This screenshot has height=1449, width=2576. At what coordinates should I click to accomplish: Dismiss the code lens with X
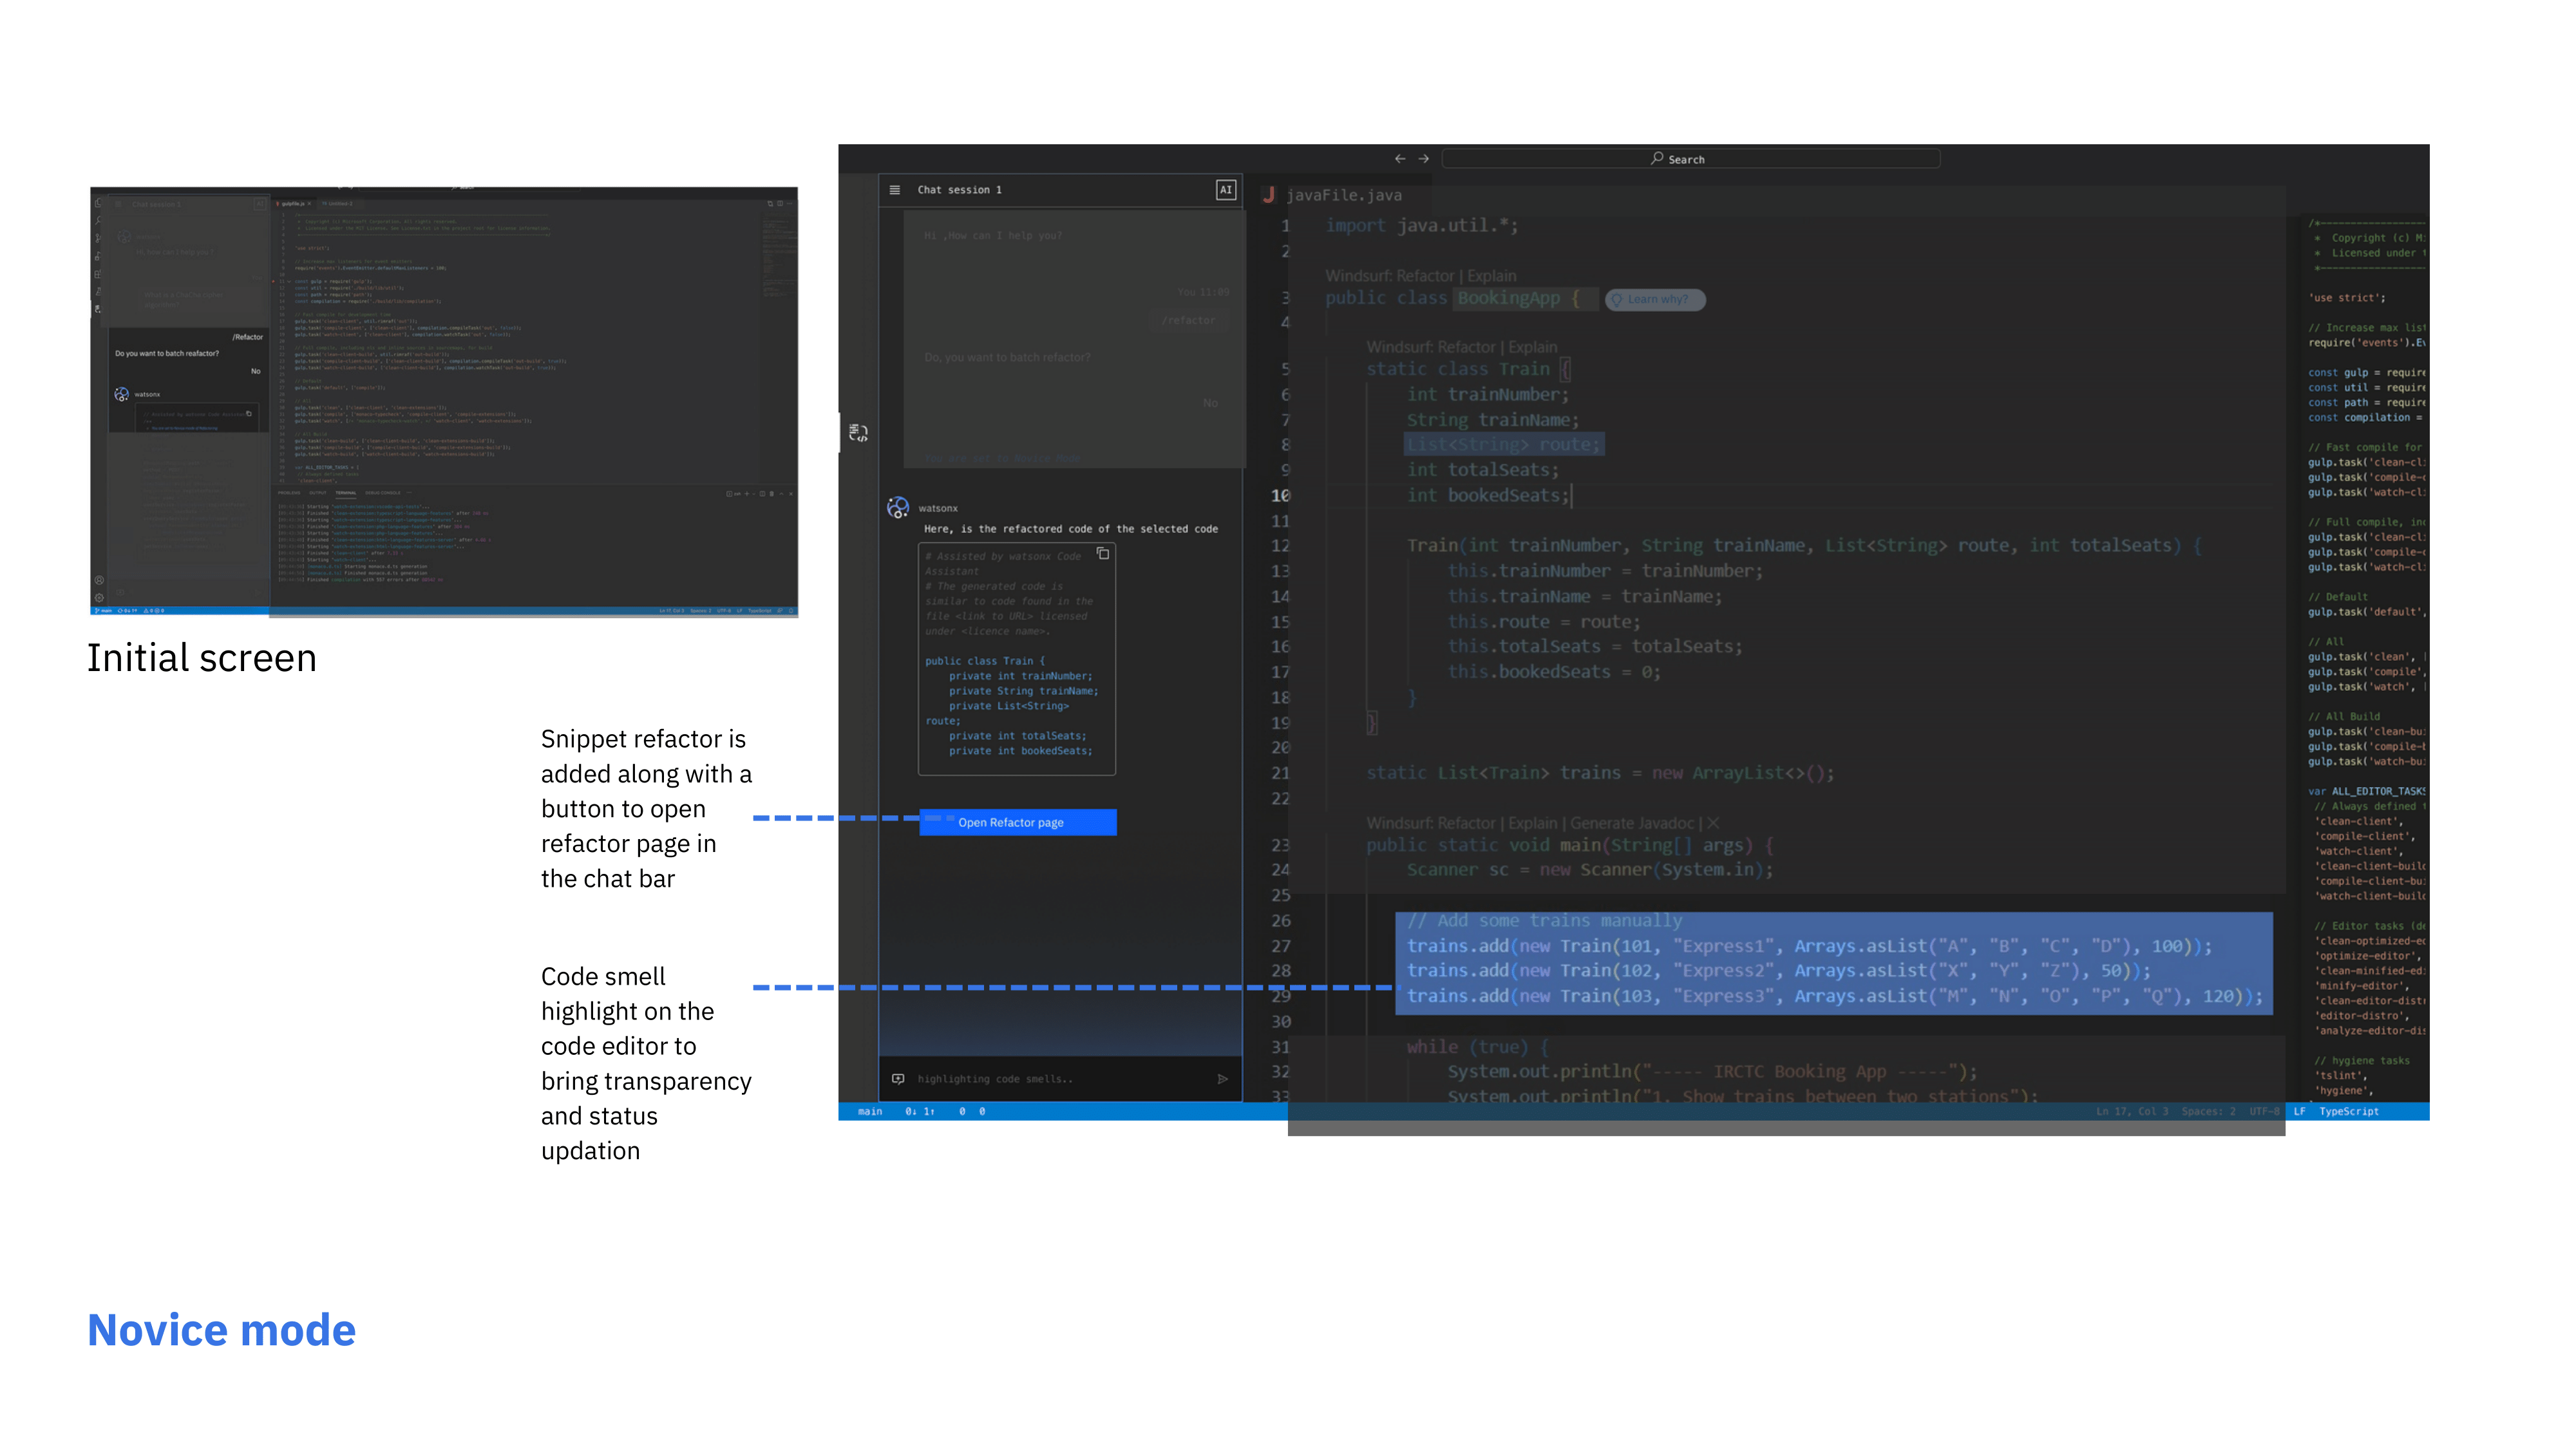pyautogui.click(x=1713, y=823)
